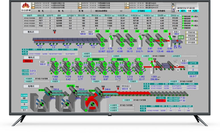Click the value 58.917 on the right side
Viewport: 220px width, 133px height.
coord(193,76)
